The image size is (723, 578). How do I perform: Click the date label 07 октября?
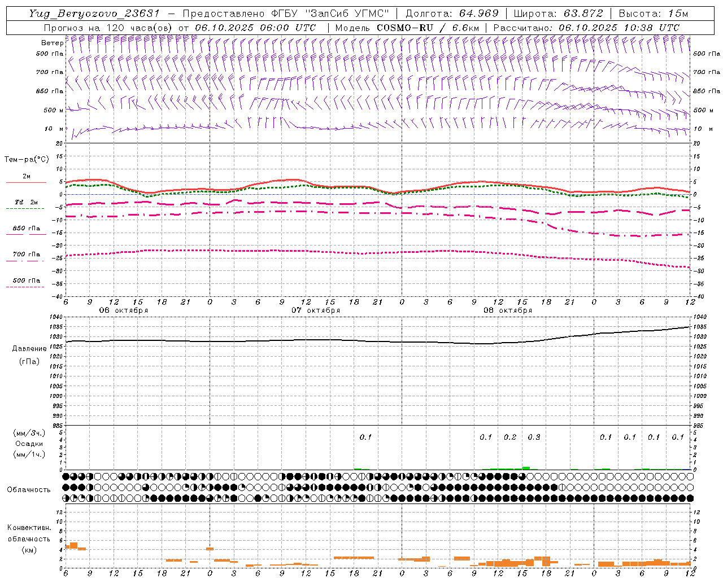pos(316,310)
